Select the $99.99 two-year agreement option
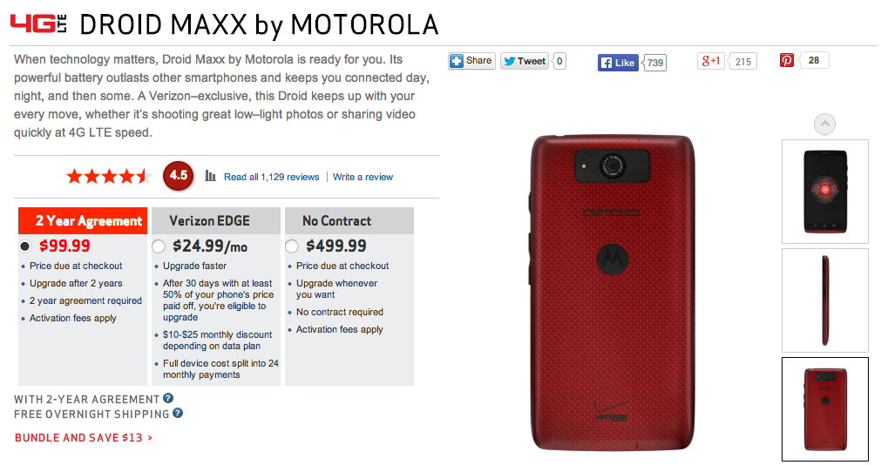Screen dimensions: 881x465 click(25, 246)
